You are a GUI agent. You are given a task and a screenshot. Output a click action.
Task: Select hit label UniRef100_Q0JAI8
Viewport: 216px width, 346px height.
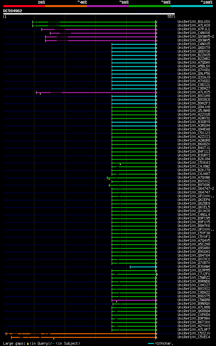[x=194, y=211]
